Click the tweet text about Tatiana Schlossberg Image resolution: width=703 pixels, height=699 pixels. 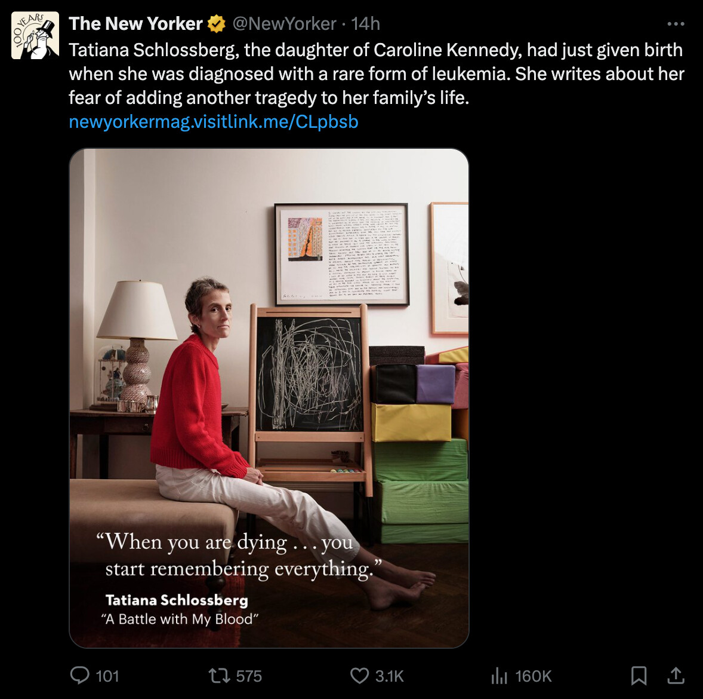pos(376,74)
